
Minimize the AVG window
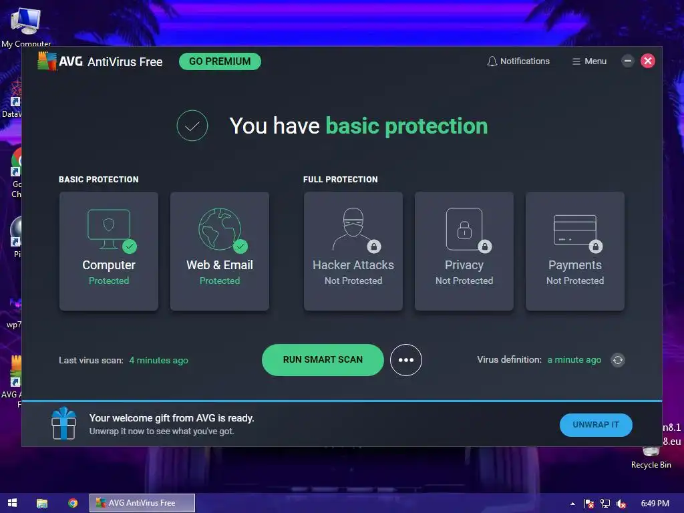627,61
